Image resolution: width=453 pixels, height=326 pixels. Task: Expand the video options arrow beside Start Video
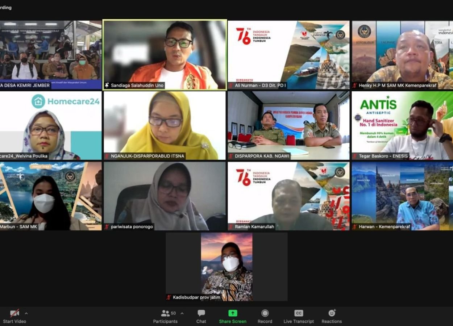point(26,313)
